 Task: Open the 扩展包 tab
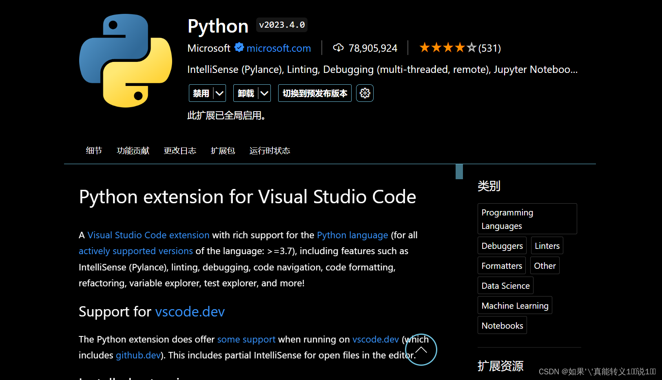click(x=223, y=151)
